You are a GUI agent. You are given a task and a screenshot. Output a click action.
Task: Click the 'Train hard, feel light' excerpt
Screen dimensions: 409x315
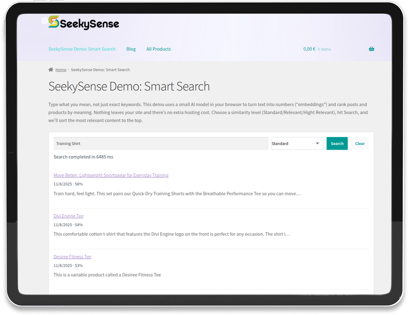(177, 193)
